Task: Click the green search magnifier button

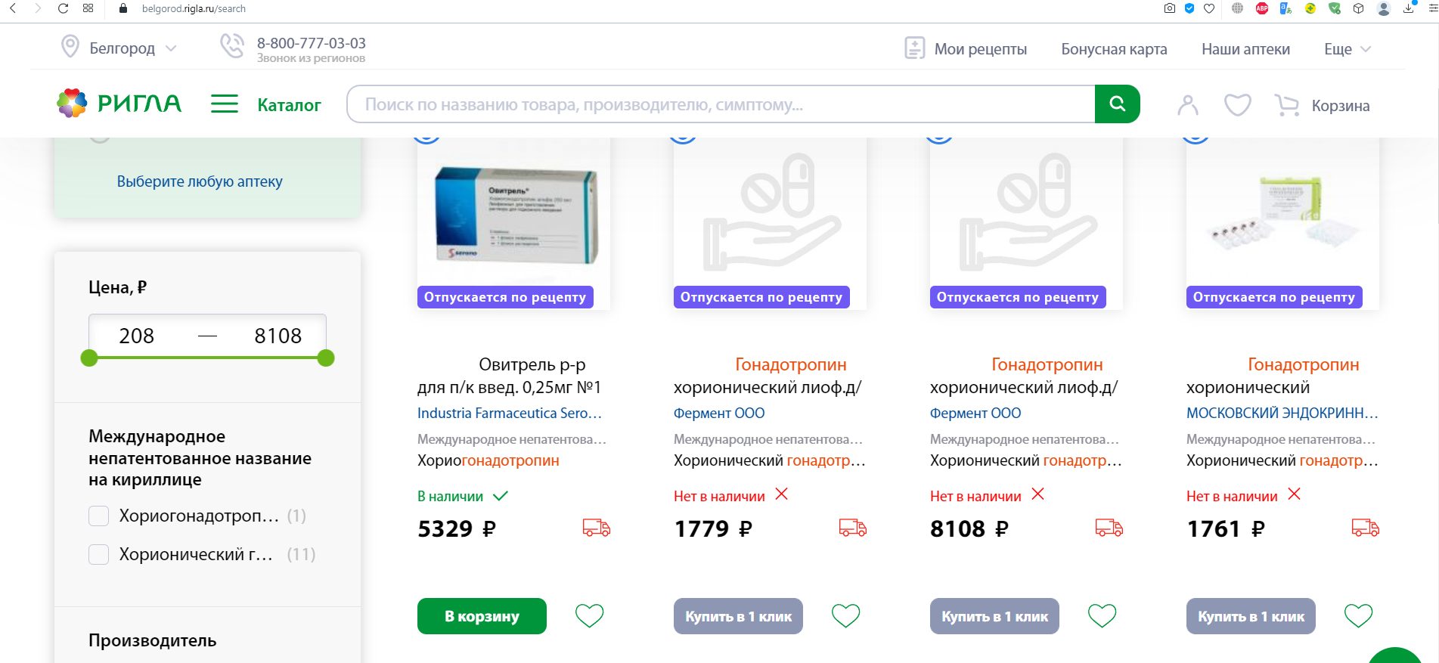Action: point(1117,104)
